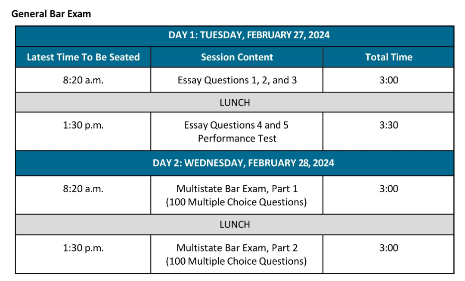
Task: Click the Multistate Bar Exam, Part 1 text
Action: click(x=237, y=188)
